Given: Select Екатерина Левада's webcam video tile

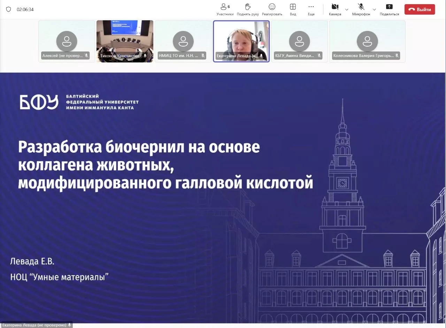Looking at the screenshot, I should point(241,41).
